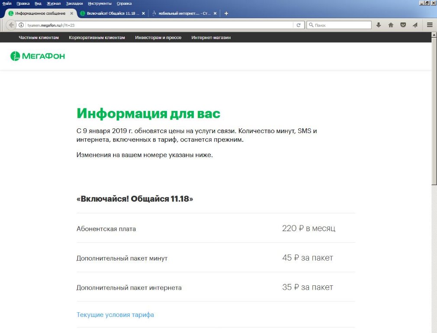Open the Журнал menu
Image resolution: width=437 pixels, height=333 pixels.
click(54, 3)
